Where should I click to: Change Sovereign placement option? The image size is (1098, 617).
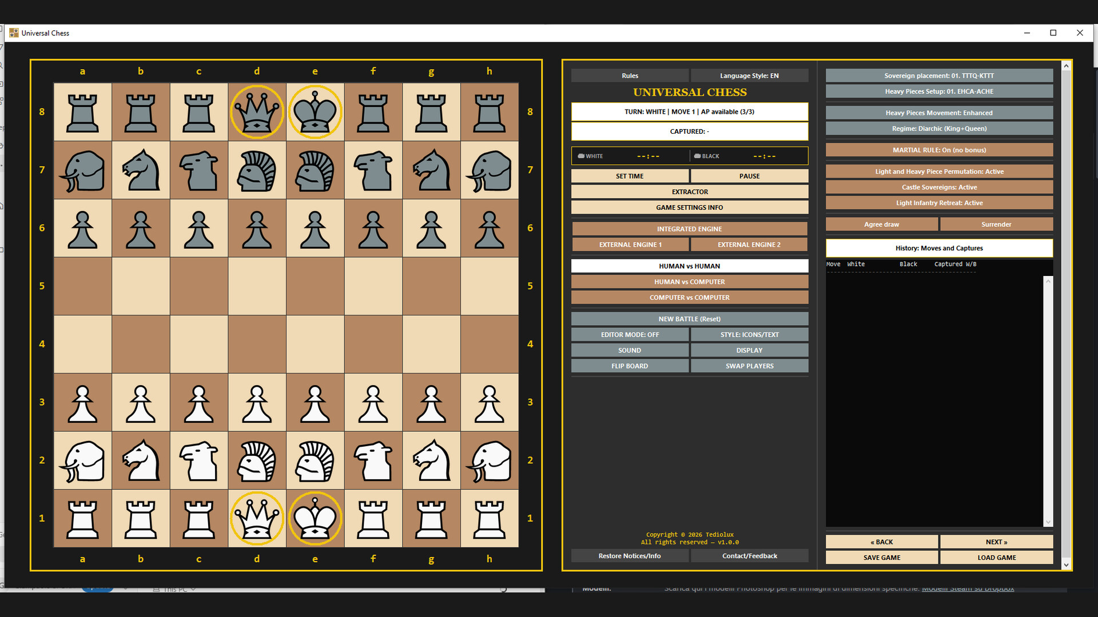coord(939,75)
